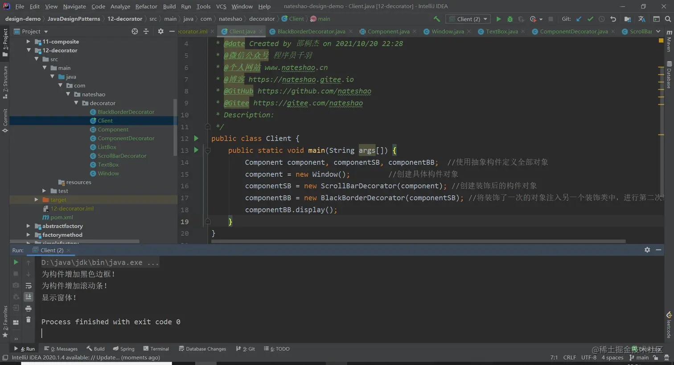Select ScrollBarDecorator in the project tree
Image resolution: width=674 pixels, height=365 pixels.
click(x=122, y=156)
